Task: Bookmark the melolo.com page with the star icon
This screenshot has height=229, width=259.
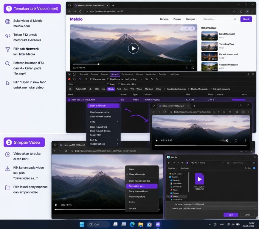Action: (234, 11)
